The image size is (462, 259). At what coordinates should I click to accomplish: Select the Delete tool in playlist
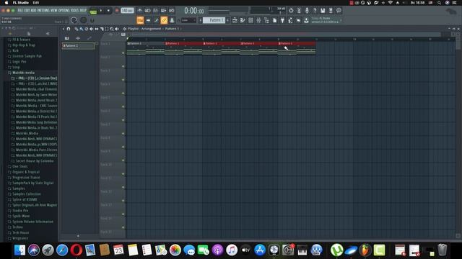(x=87, y=29)
